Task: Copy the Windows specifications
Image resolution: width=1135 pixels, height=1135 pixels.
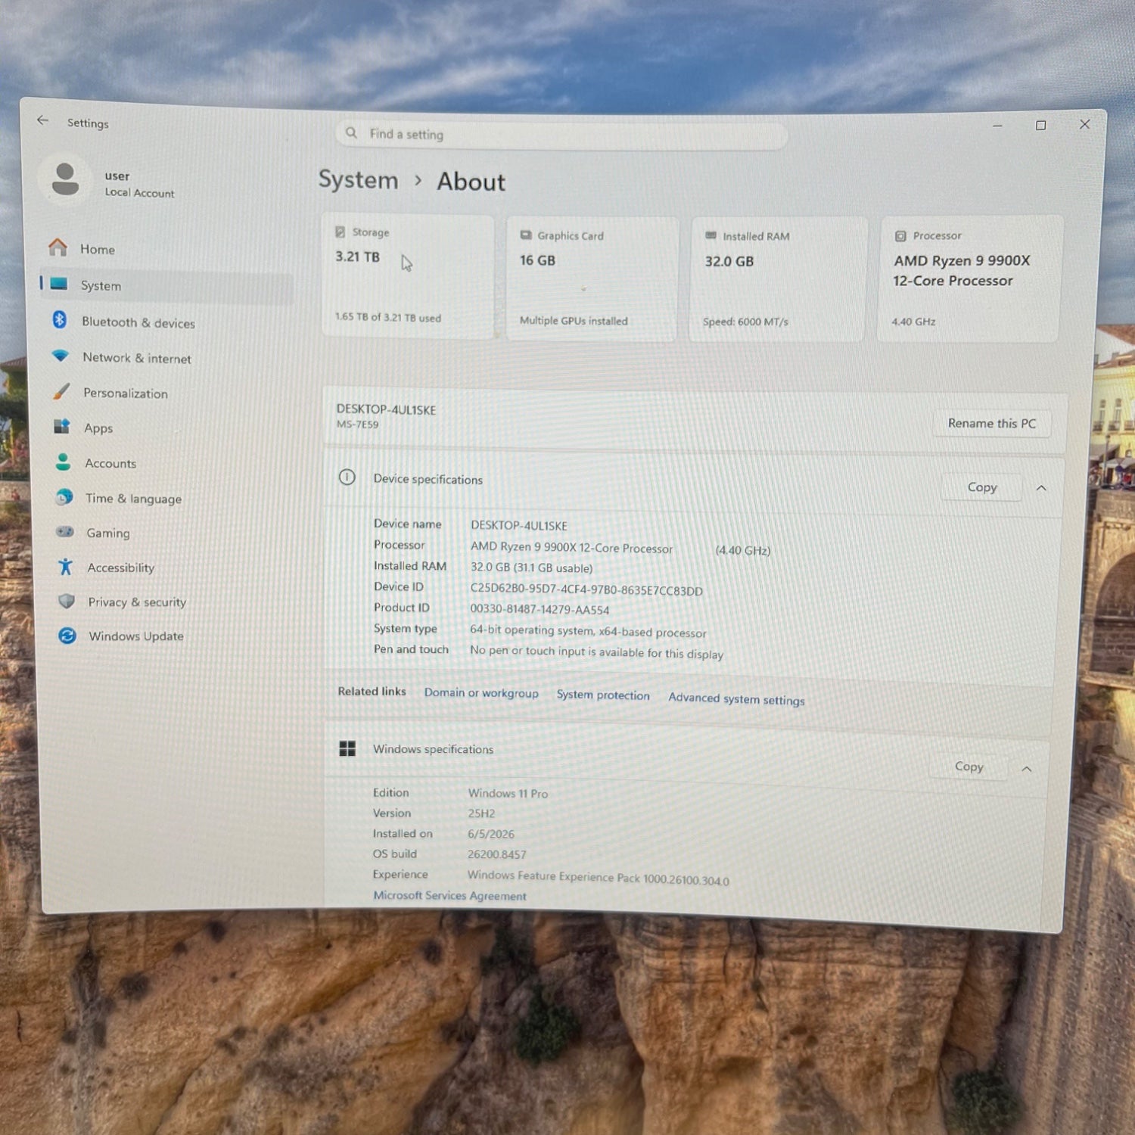Action: point(969,767)
